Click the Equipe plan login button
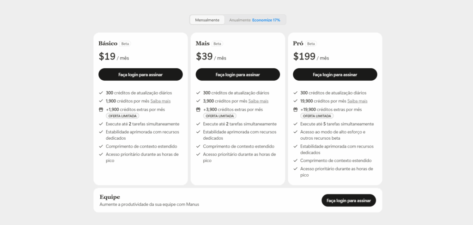The image size is (473, 225). pyautogui.click(x=349, y=200)
